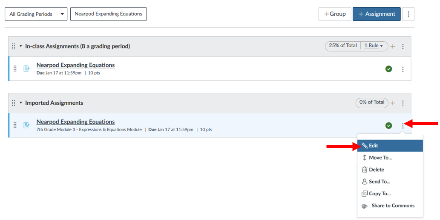
Task: Click the Nearpod Expanding Equations search field
Action: [x=108, y=14]
